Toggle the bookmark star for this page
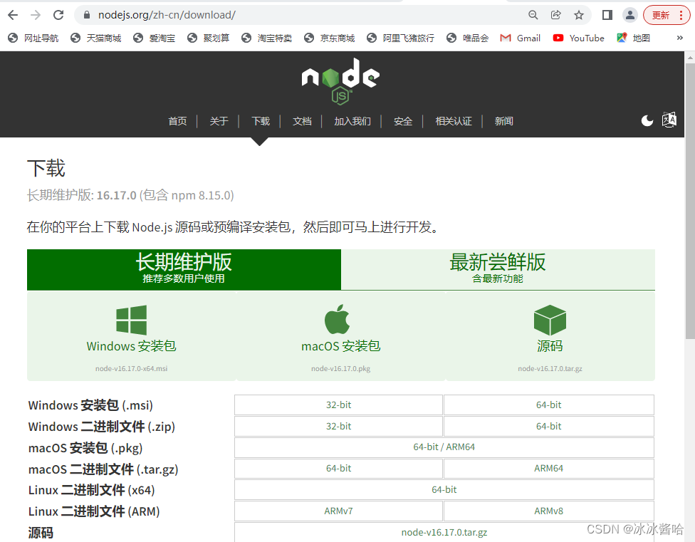This screenshot has width=695, height=542. 578,14
